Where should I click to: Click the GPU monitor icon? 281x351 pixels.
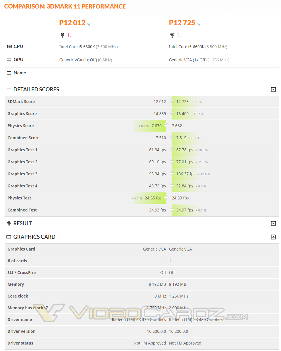tap(9, 60)
